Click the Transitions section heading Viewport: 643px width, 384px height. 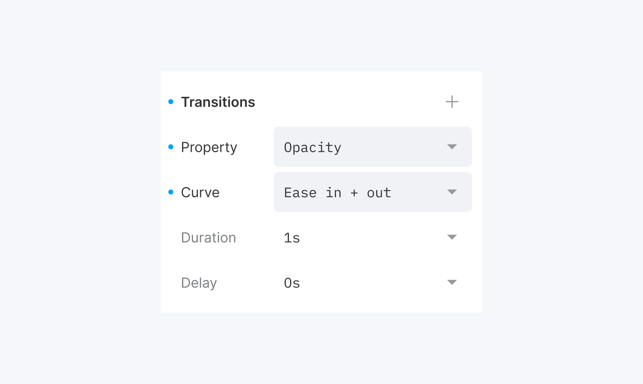218,102
